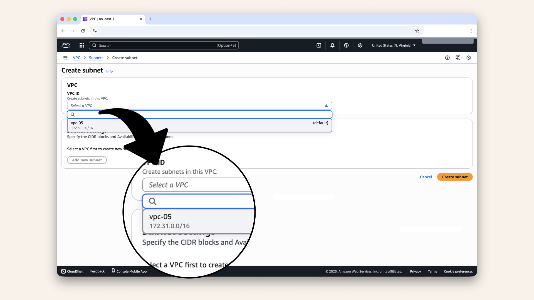Click the Cancel link
This screenshot has height=300, width=534.
[426, 177]
